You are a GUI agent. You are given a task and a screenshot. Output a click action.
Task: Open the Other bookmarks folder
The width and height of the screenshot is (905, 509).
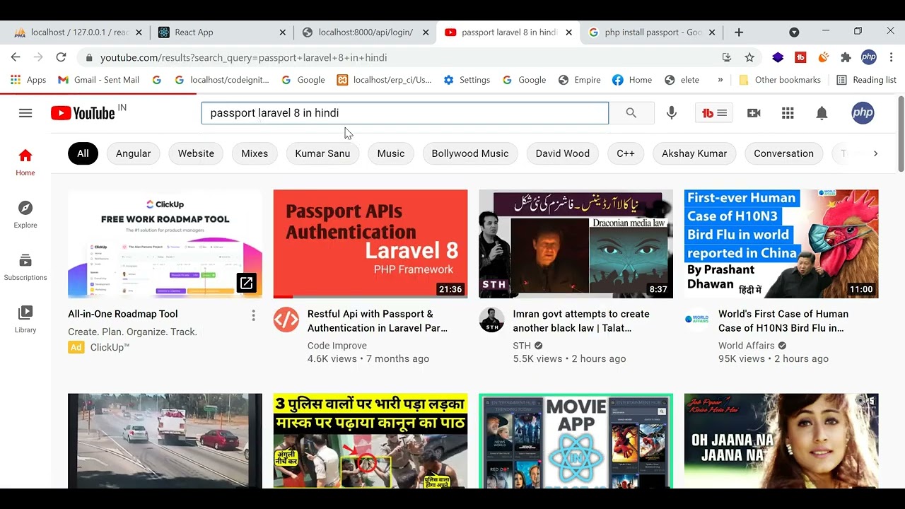pos(779,80)
